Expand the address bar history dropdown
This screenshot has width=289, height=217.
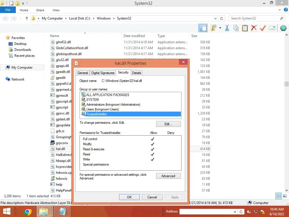tap(215, 18)
